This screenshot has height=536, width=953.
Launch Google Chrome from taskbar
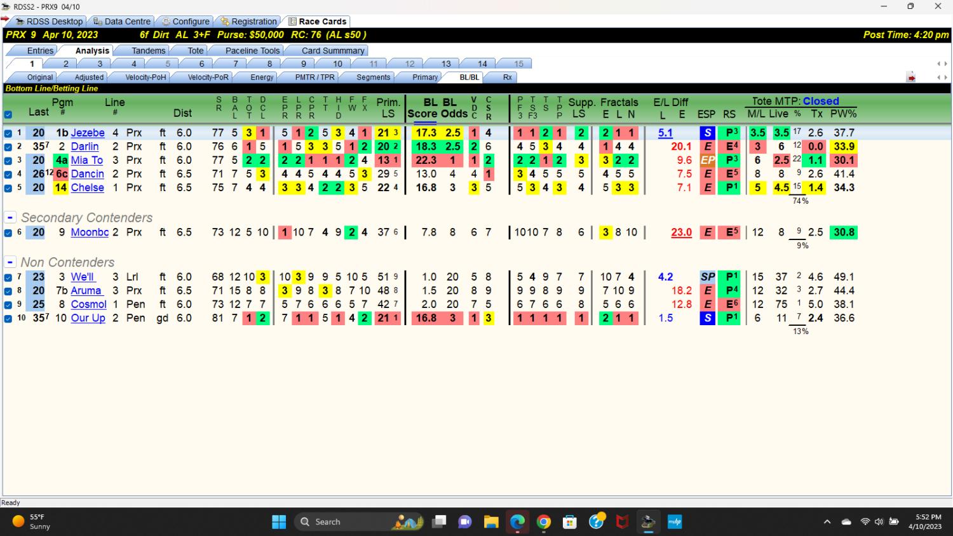click(544, 522)
